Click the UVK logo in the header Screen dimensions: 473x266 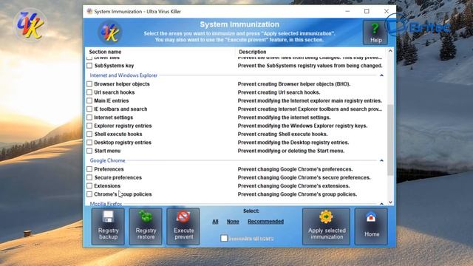tap(110, 33)
